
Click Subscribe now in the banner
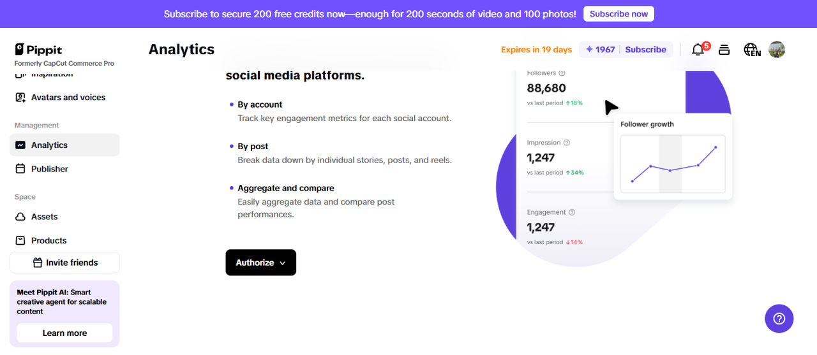(x=618, y=14)
